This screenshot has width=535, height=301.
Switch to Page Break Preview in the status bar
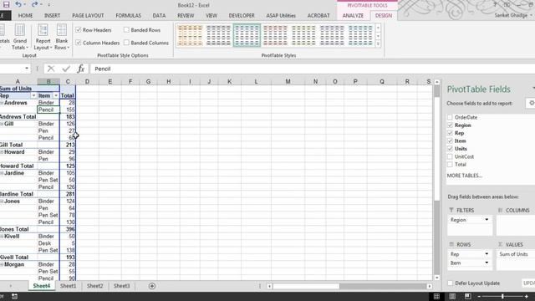coord(468,297)
